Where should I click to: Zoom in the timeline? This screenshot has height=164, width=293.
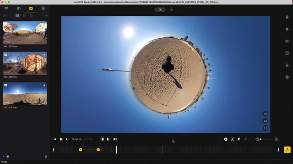(x=276, y=139)
